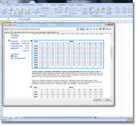This screenshot has width=137, height=126.
Task: Click the Adresa URL input field
Action: (x=43, y=29)
